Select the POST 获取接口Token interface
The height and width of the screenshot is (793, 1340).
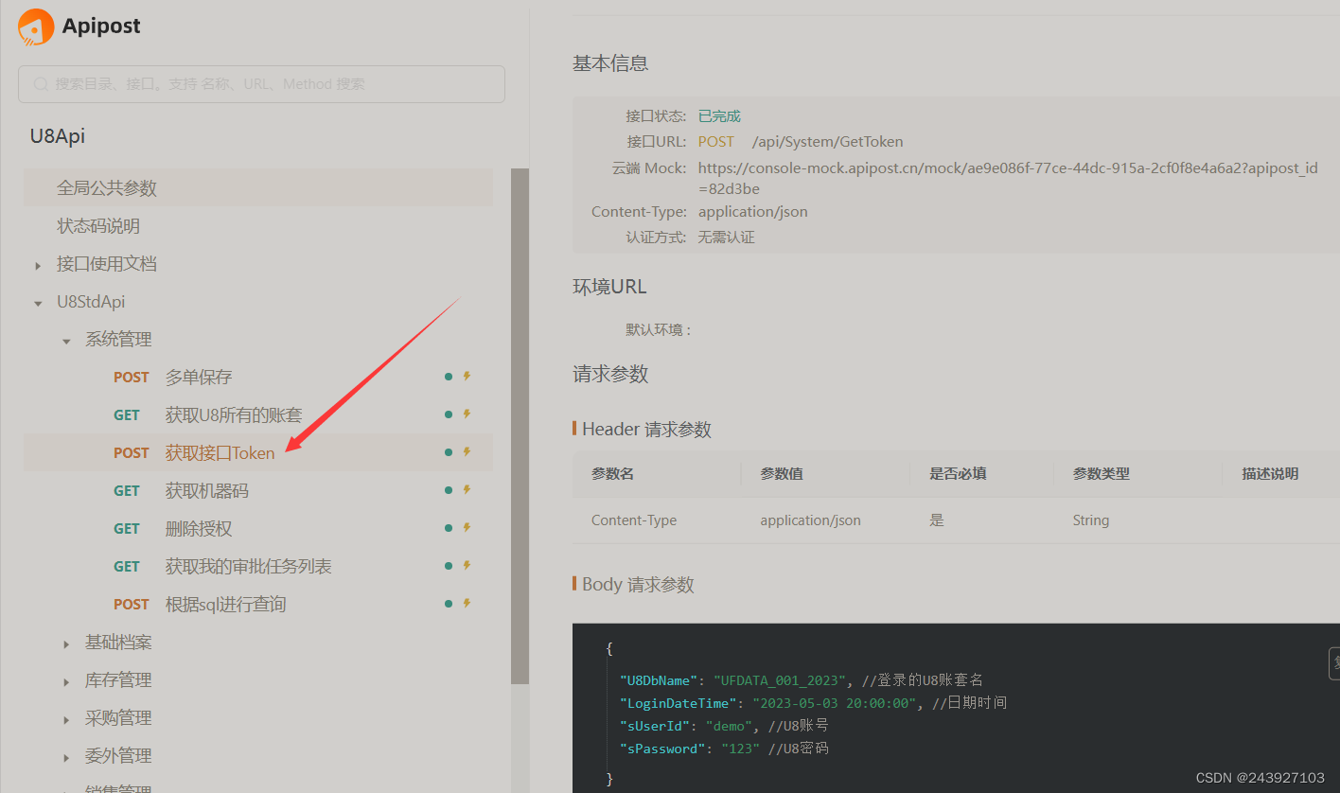258,452
